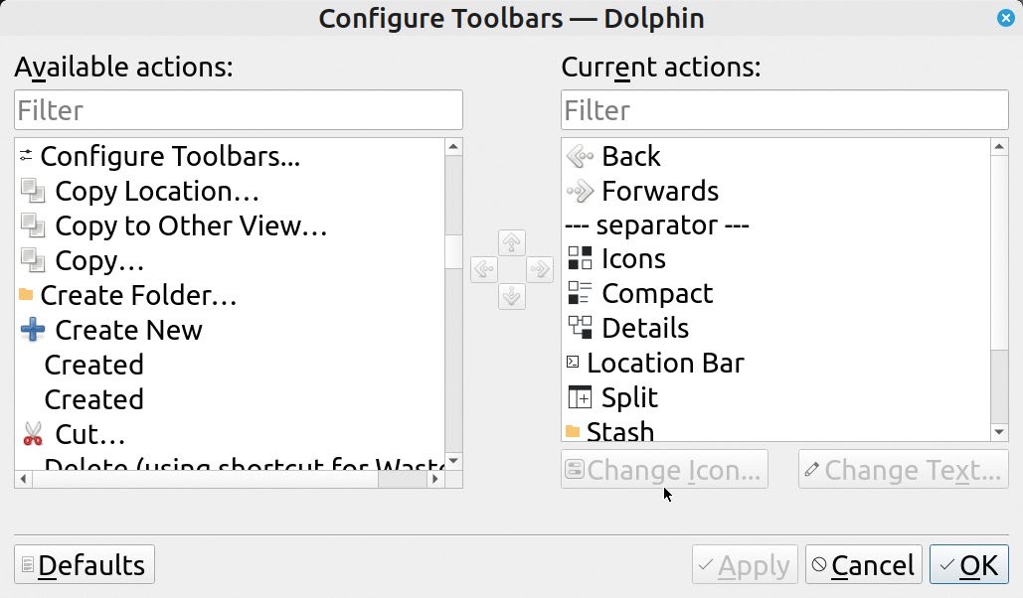The image size is (1023, 598).
Task: Confirm with the OK button
Action: [969, 565]
